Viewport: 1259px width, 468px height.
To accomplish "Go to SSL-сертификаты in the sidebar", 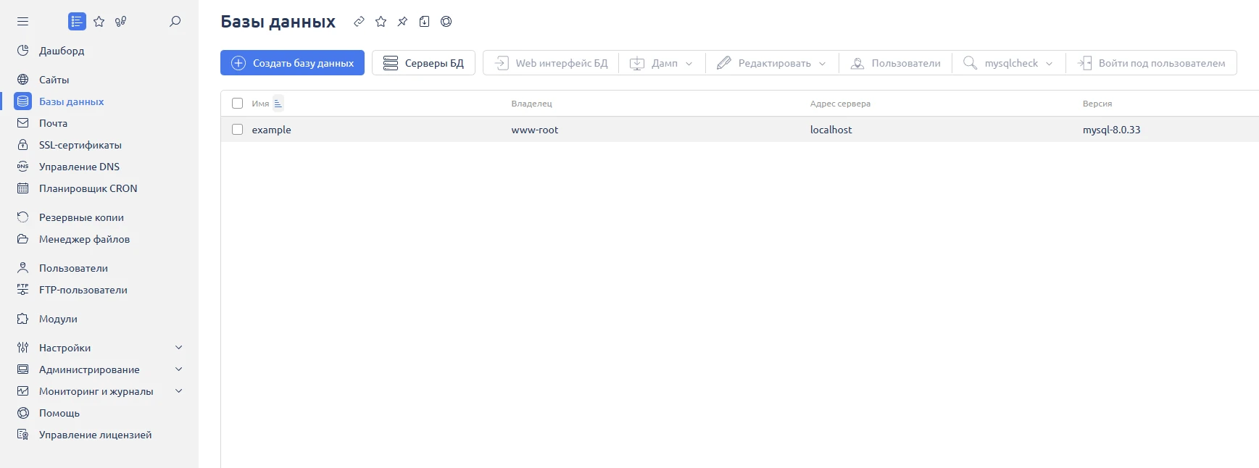I will click(80, 145).
